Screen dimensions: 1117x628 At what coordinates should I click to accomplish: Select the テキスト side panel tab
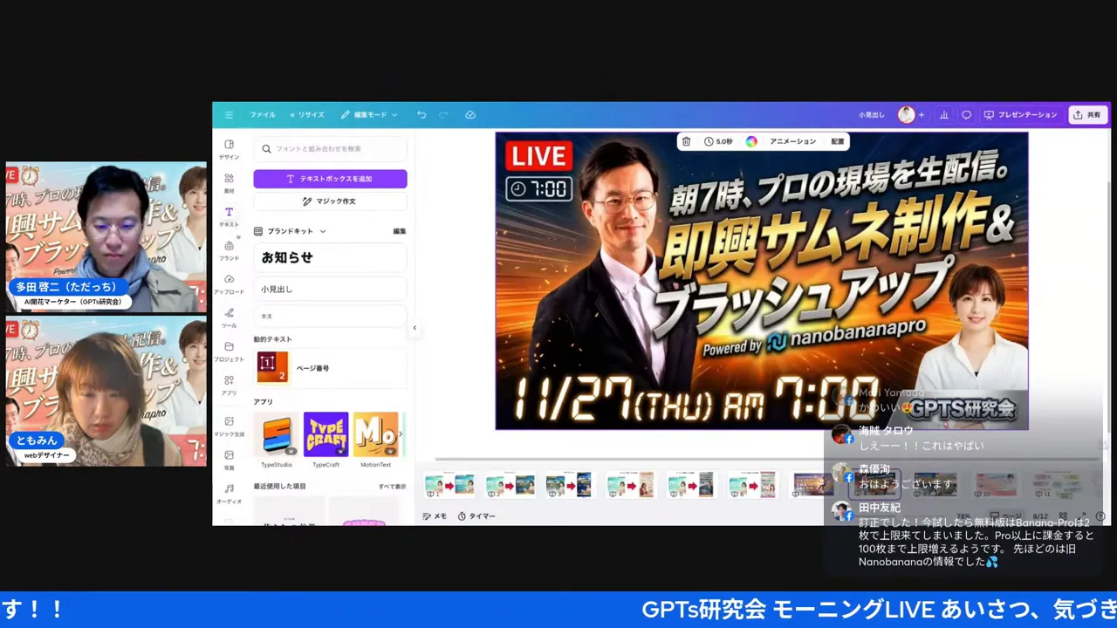coord(229,217)
